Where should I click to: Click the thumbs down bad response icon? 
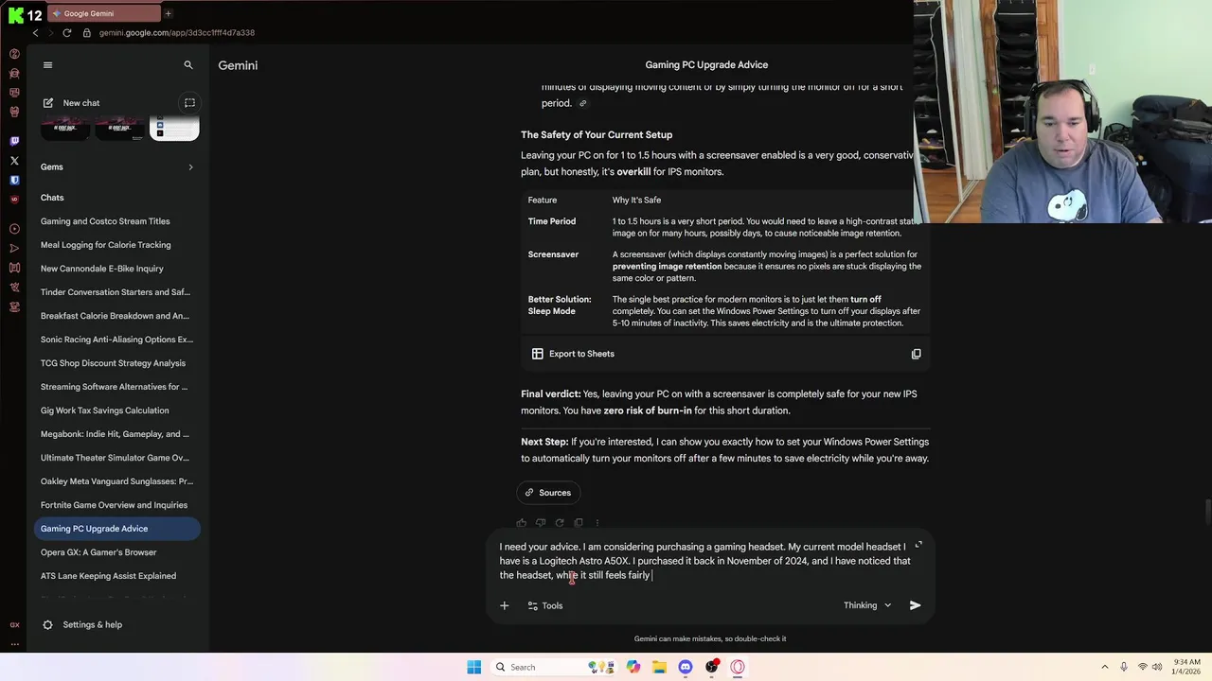click(541, 523)
